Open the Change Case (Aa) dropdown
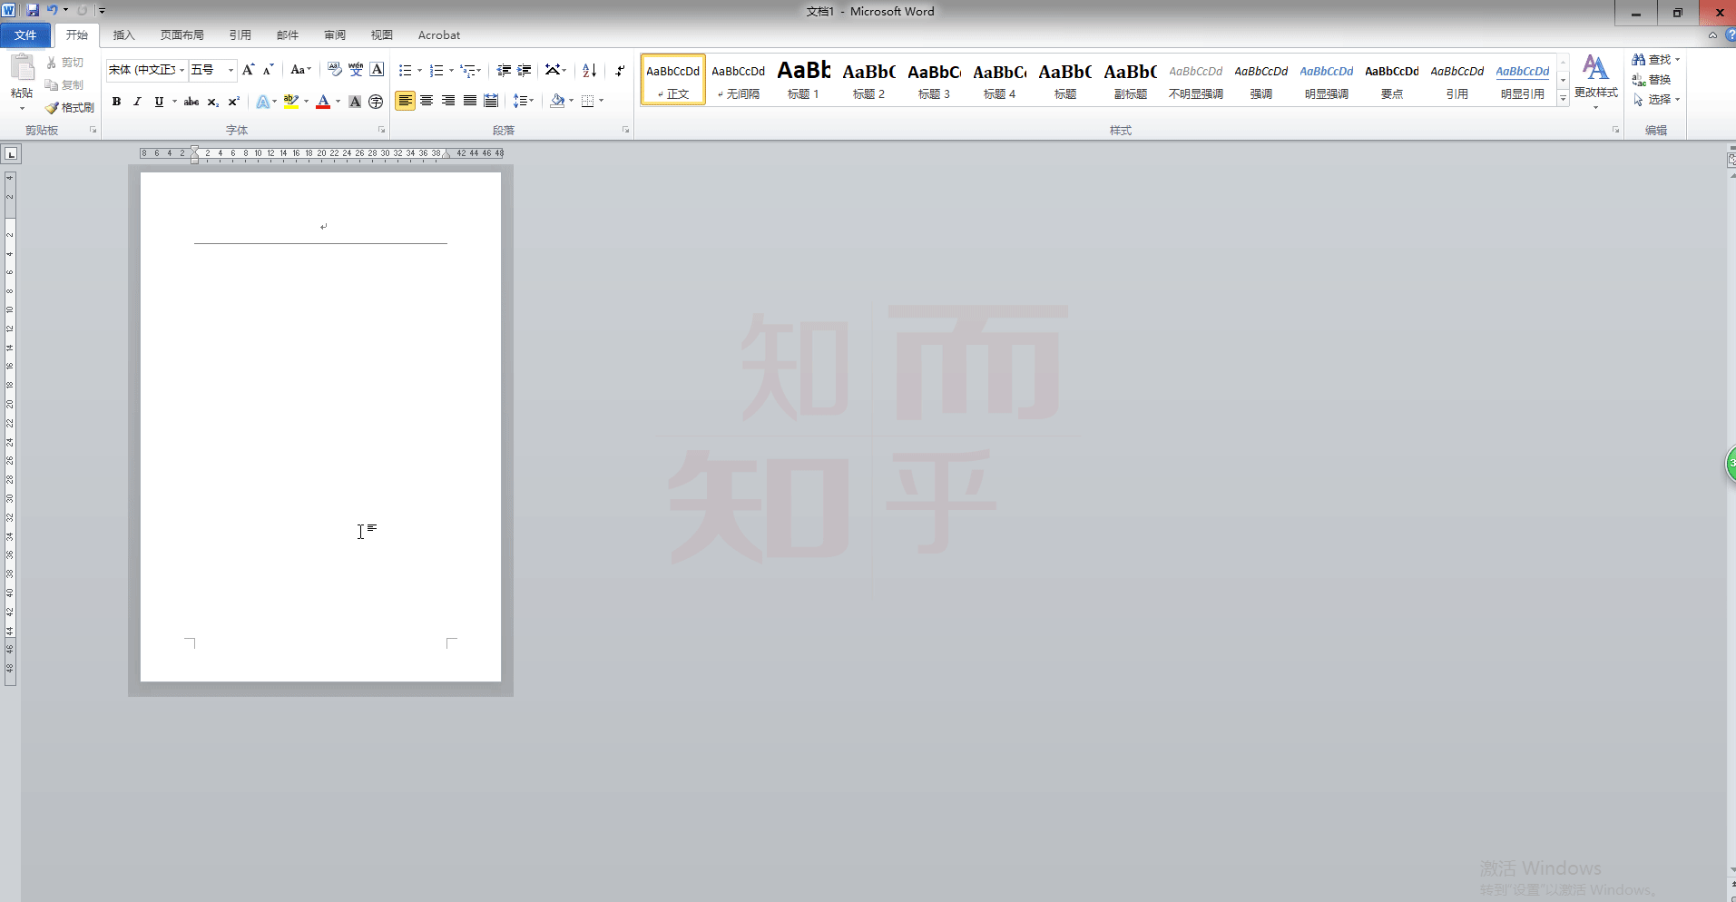The width and height of the screenshot is (1736, 902). 300,70
